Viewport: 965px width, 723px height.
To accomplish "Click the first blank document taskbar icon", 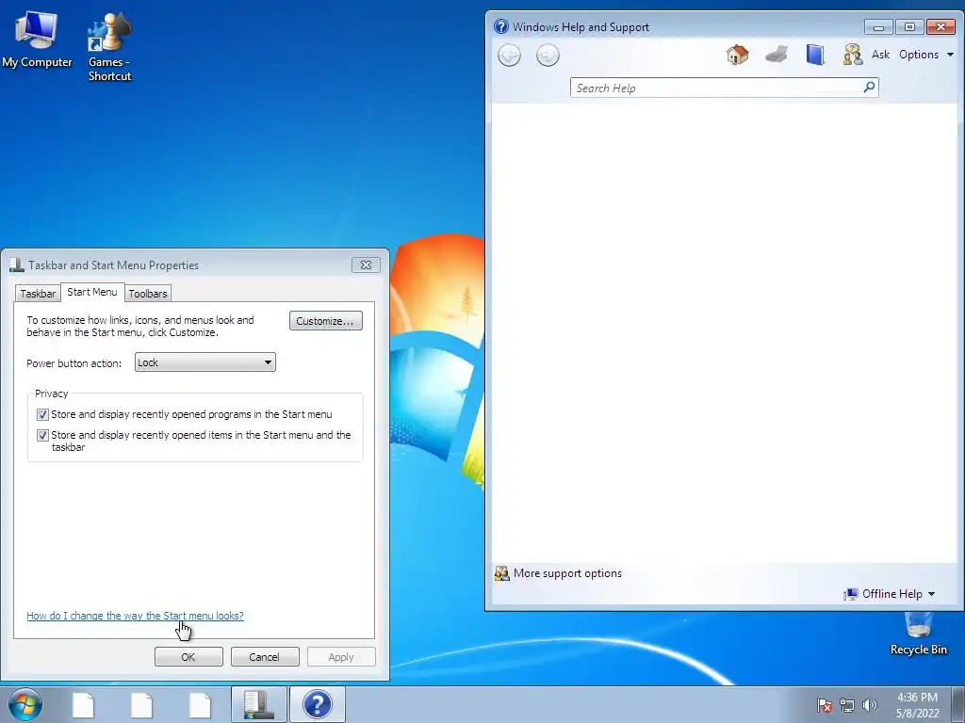I will point(83,704).
